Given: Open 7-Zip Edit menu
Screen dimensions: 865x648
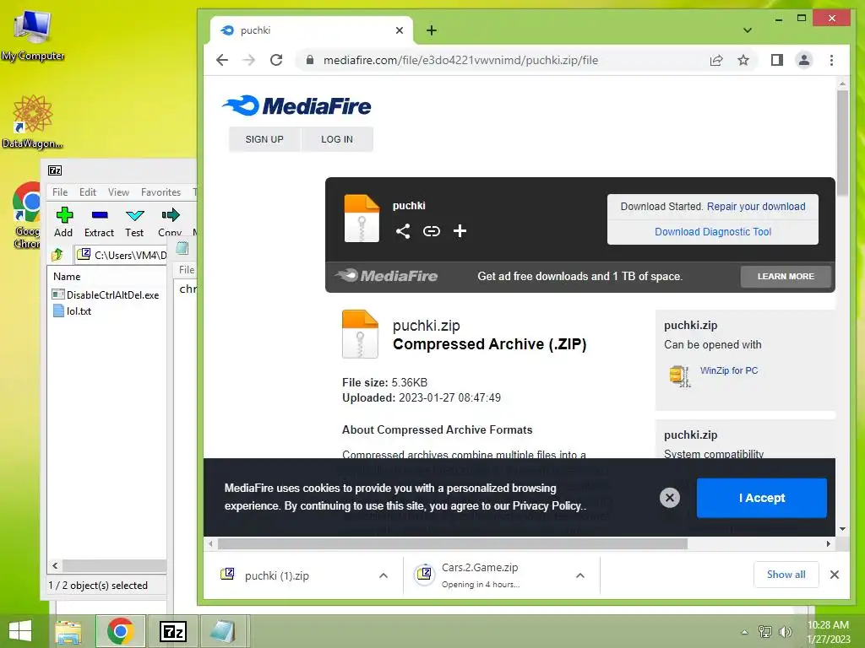Looking at the screenshot, I should 88,192.
